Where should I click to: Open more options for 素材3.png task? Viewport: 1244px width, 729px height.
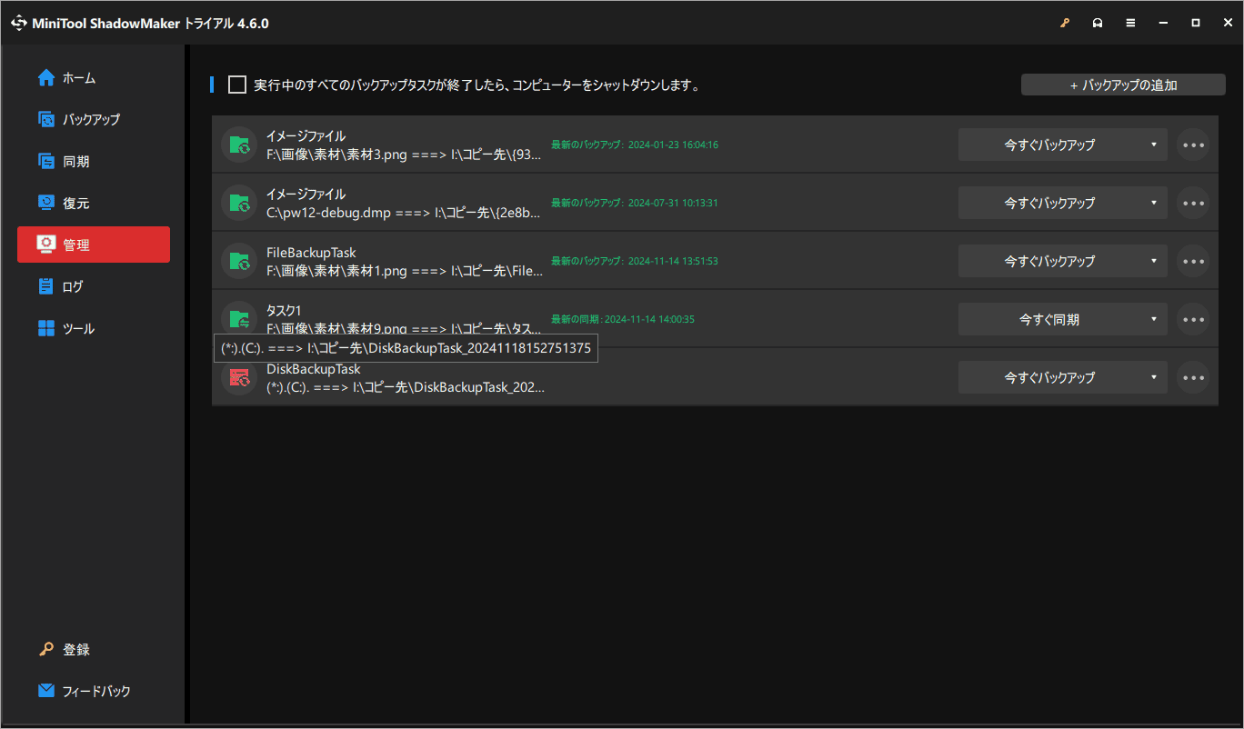tap(1193, 145)
